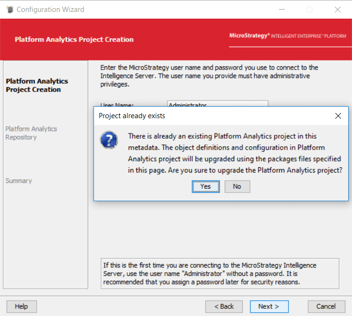Click the Administrator login hint text box
352x316 pixels.
pos(220,274)
